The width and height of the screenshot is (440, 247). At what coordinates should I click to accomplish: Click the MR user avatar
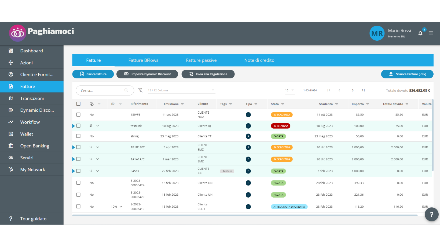pos(377,33)
